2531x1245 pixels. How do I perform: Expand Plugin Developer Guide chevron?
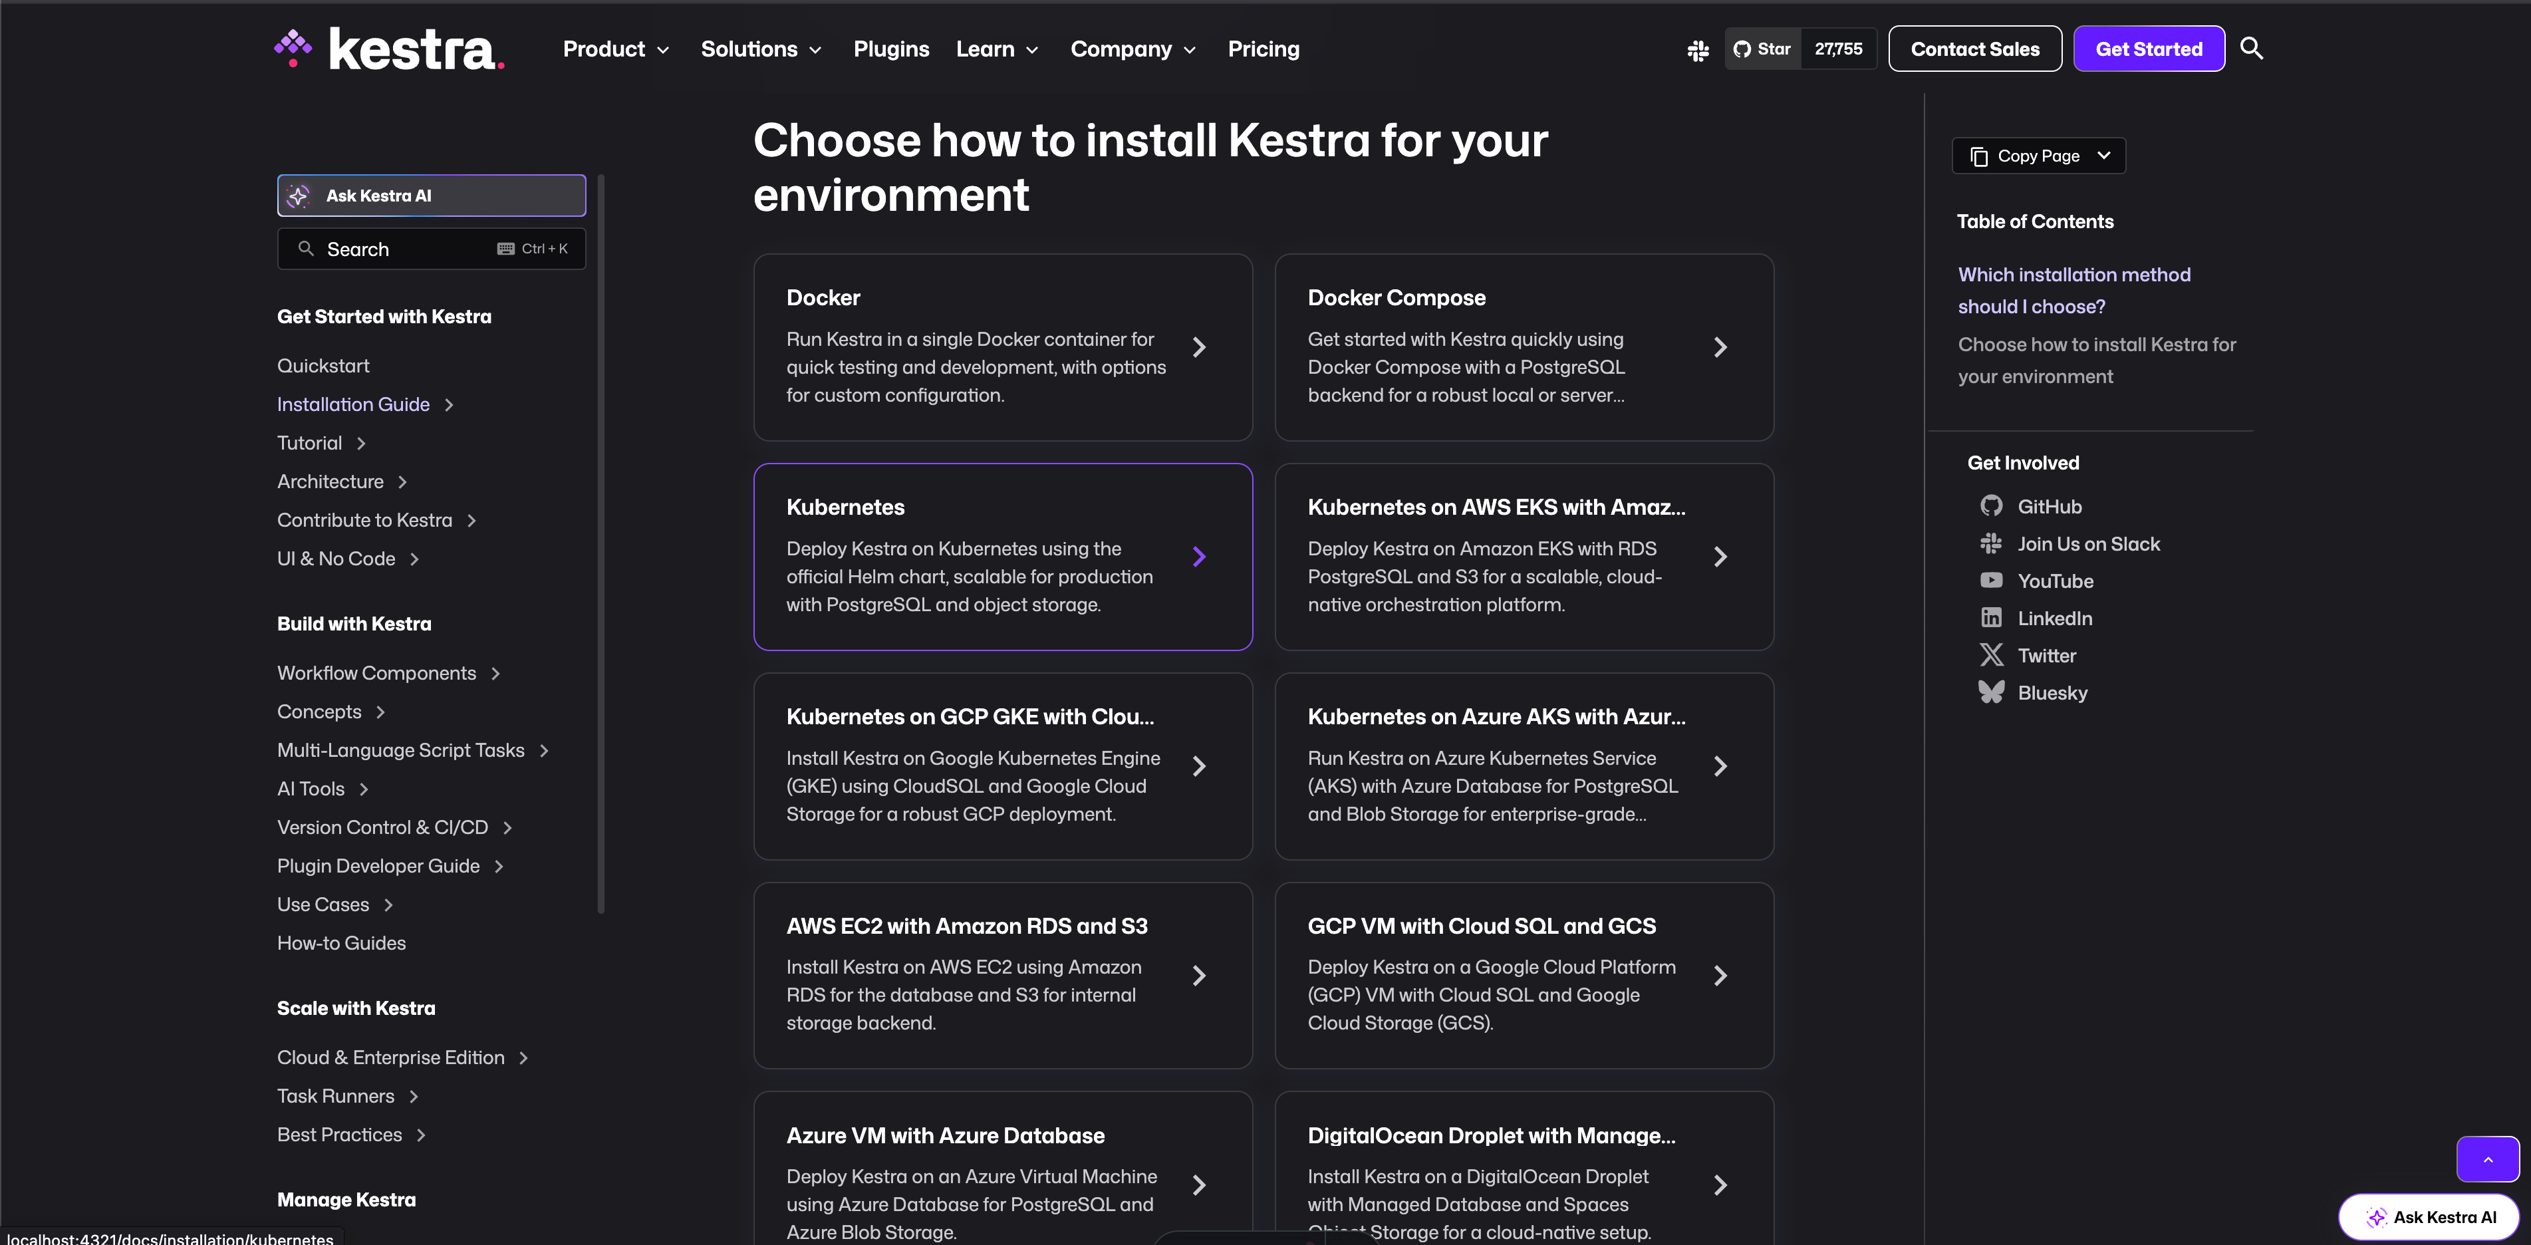(x=499, y=866)
